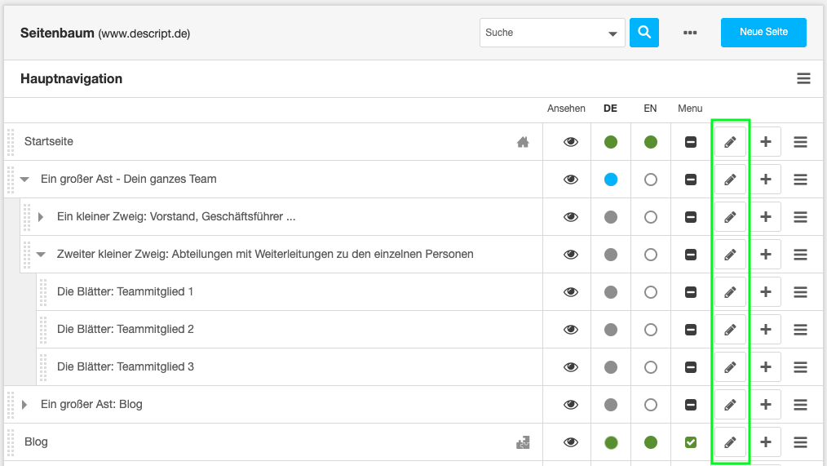Open row menu for Teammitglied 3
The height and width of the screenshot is (466, 827).
800,366
